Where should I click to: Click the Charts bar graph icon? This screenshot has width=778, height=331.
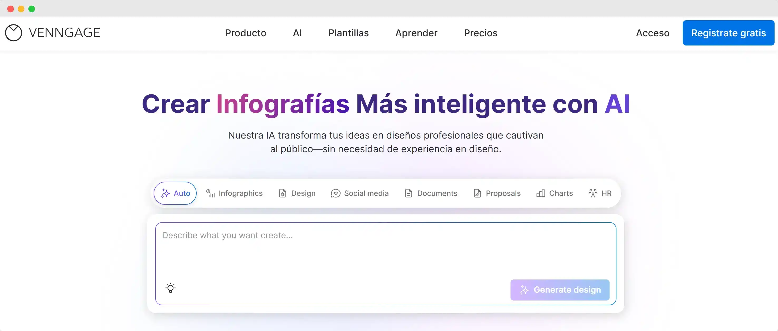coord(541,193)
